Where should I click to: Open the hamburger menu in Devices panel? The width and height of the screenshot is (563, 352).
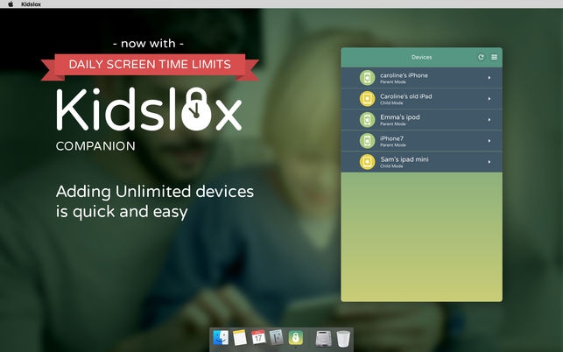coord(495,57)
